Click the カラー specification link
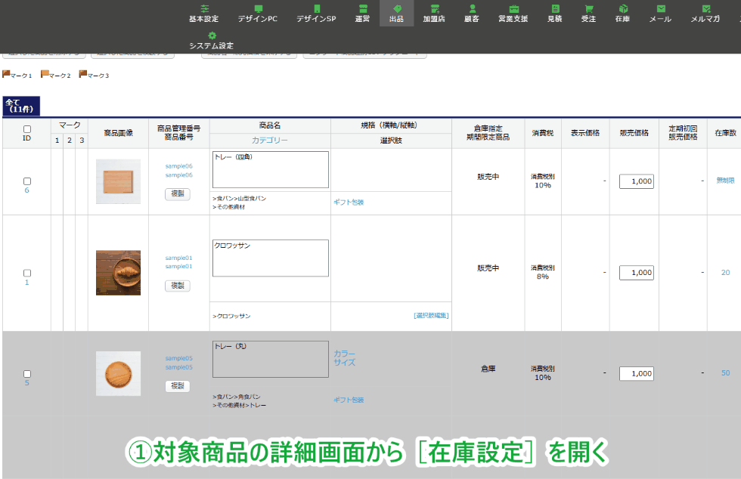Screen dimensions: 741x479 click(x=344, y=354)
